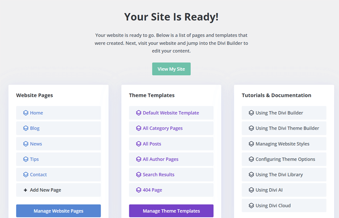Open All Category Pages template
339x218 pixels.
coord(171,128)
